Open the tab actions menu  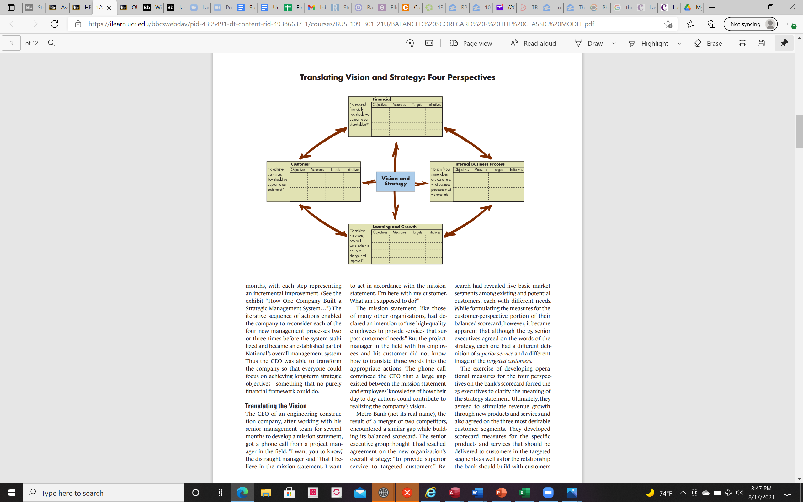(x=11, y=7)
